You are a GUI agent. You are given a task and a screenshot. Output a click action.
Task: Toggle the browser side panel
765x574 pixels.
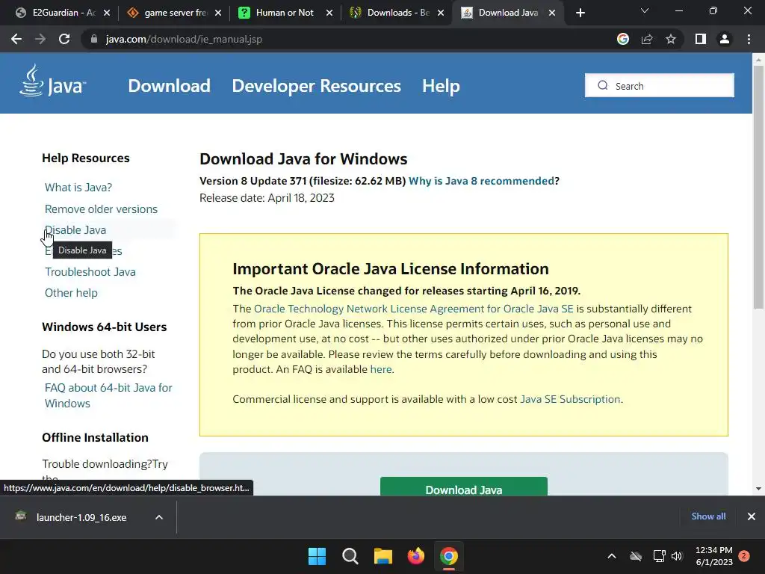(x=701, y=39)
